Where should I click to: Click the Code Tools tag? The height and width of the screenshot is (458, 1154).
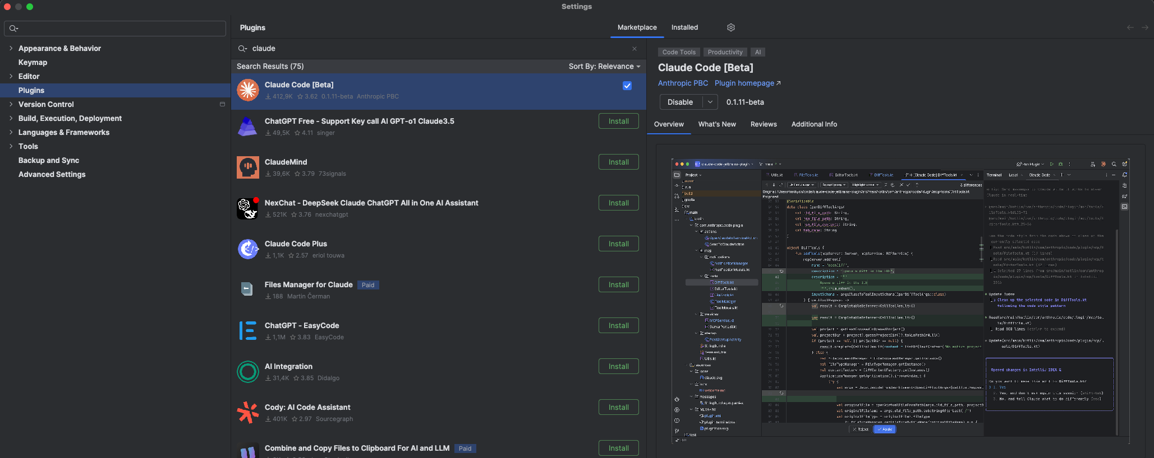coord(679,52)
